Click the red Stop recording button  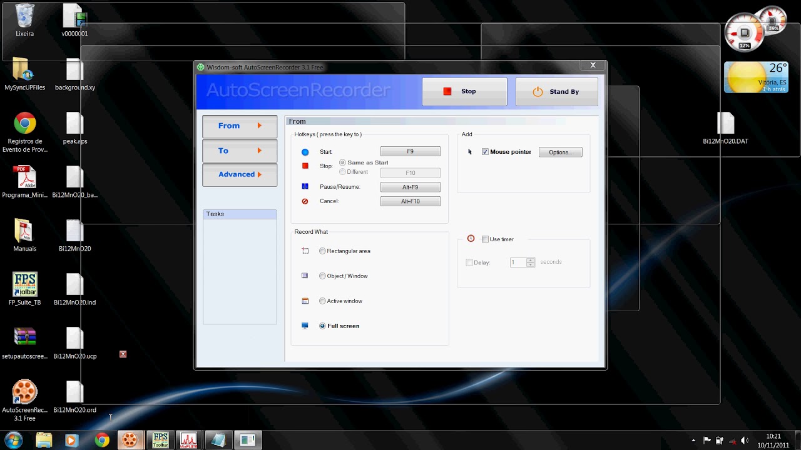pos(464,92)
